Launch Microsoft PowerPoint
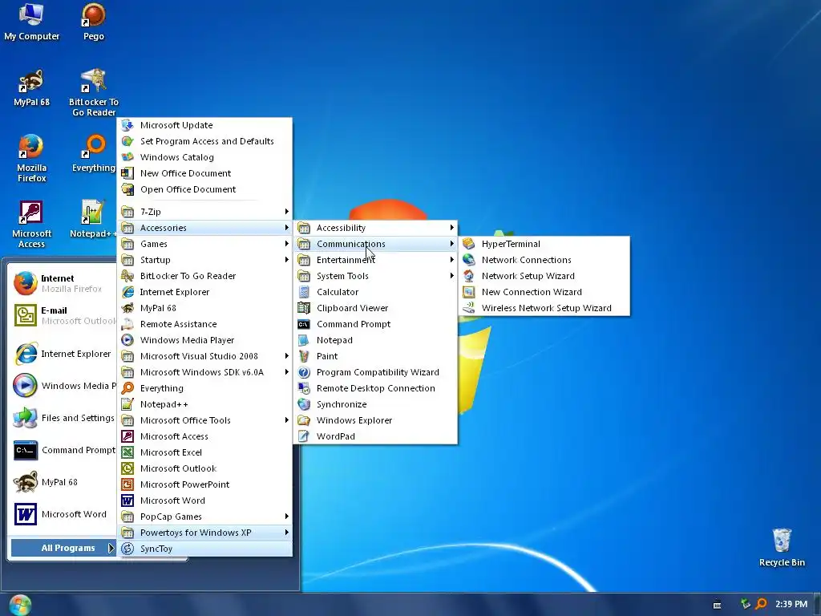821x616 pixels. click(204, 484)
